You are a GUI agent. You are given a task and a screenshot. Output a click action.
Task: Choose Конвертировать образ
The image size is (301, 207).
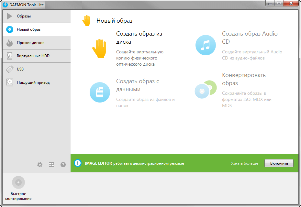244,79
